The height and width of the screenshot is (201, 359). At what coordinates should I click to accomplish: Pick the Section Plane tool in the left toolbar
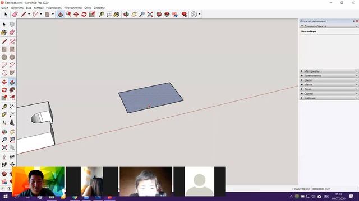click(12, 164)
